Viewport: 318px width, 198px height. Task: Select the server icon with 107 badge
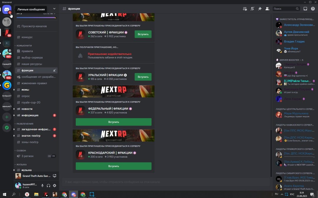click(x=7, y=54)
